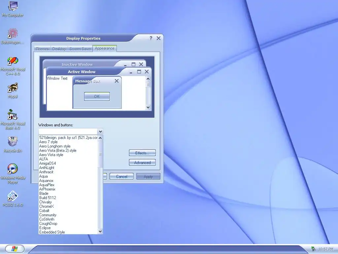This screenshot has height=254, width=338.
Task: Select the DataWagon desktop shortcut
Action: (13, 36)
